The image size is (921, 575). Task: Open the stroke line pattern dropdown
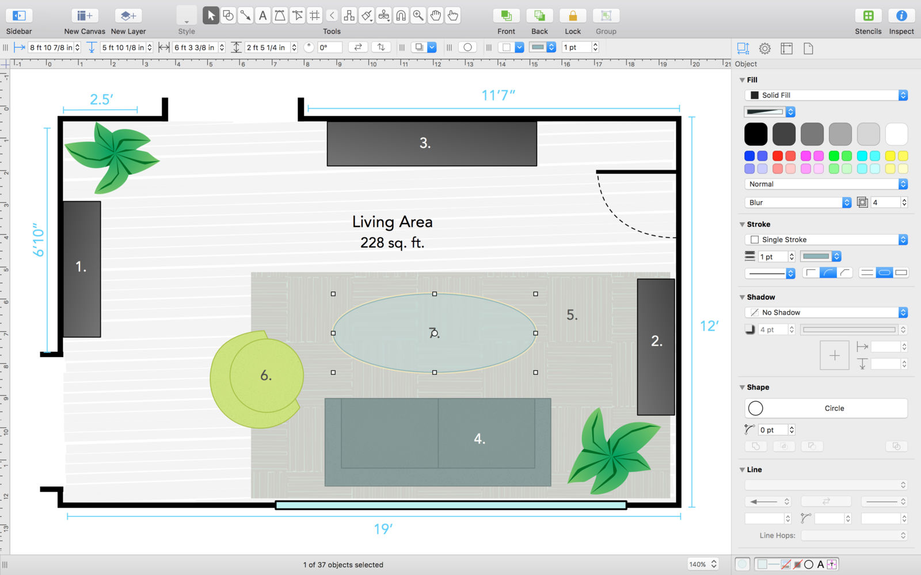(770, 273)
